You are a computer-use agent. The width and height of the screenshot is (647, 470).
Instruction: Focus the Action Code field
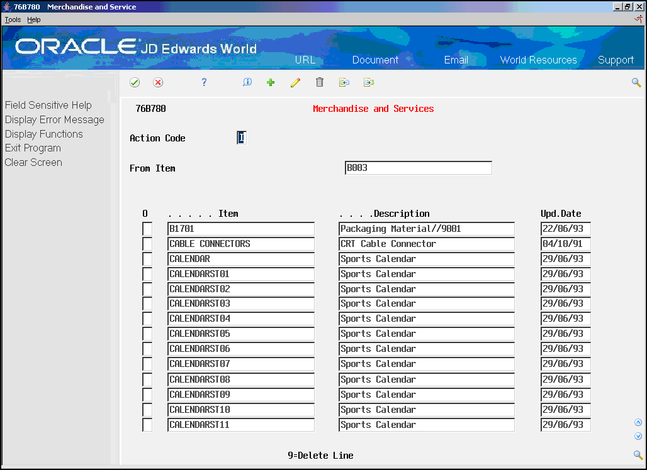point(242,138)
